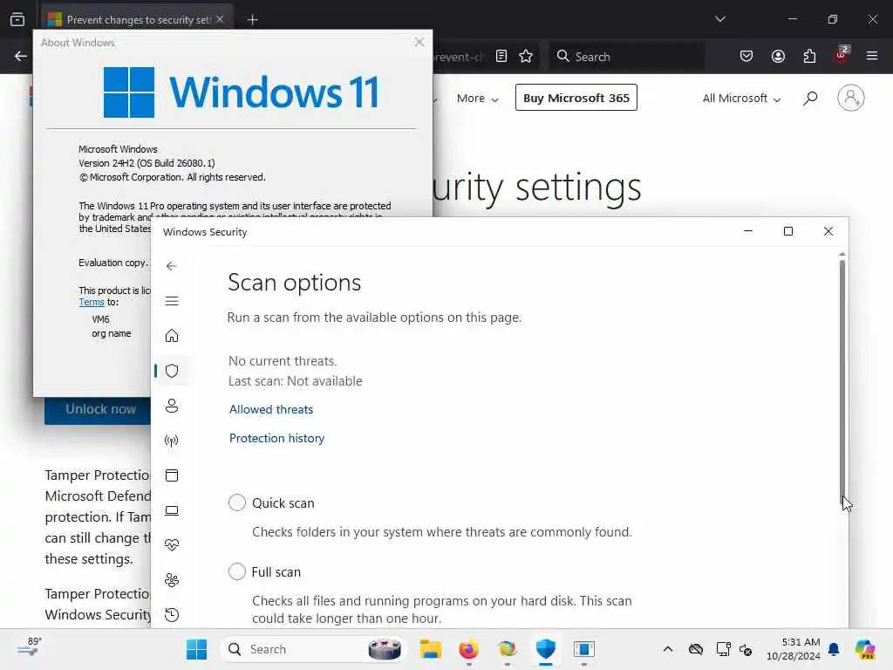Open Pocket save icon in browser

tap(746, 56)
